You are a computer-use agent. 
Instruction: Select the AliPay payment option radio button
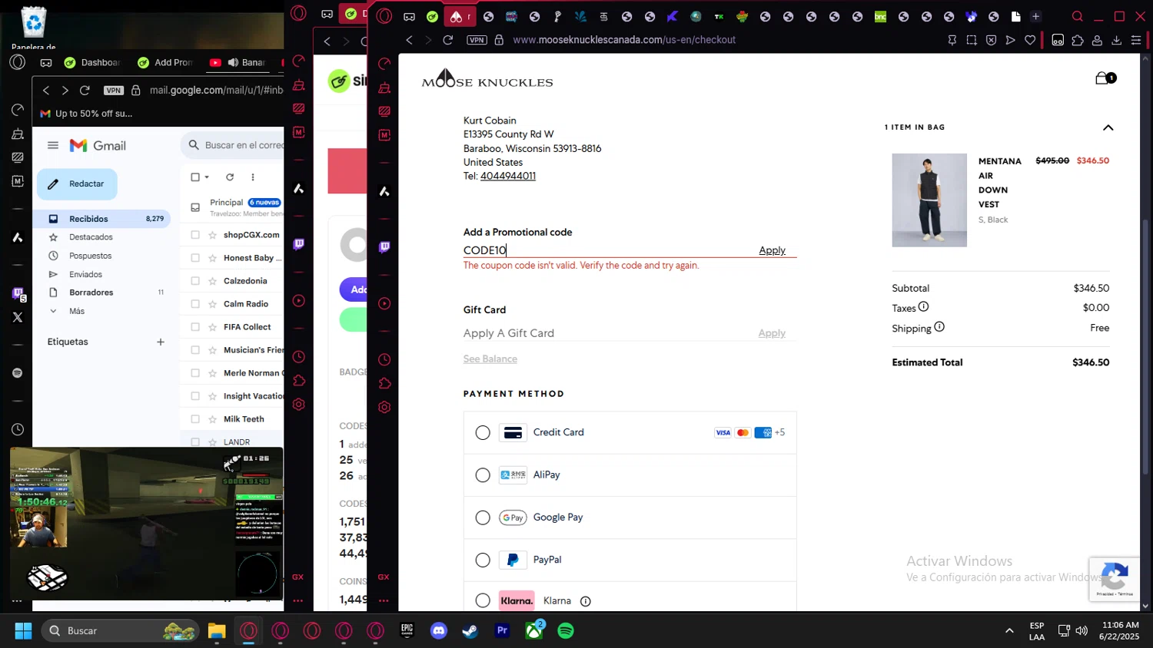point(483,475)
